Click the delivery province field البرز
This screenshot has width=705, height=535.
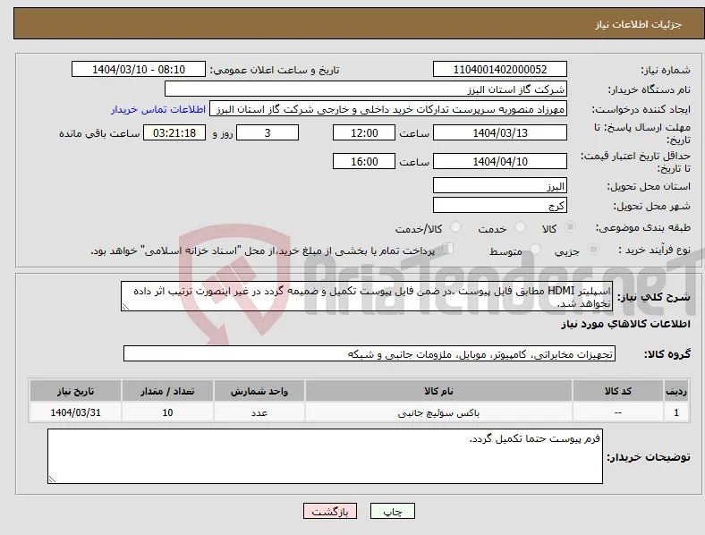pyautogui.click(x=500, y=185)
